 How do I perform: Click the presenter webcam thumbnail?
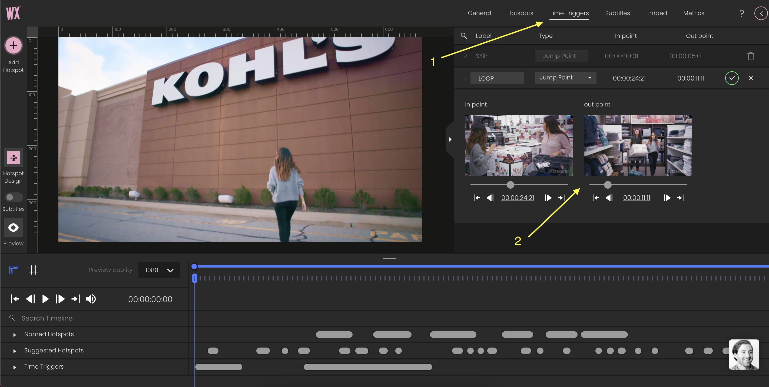(744, 355)
